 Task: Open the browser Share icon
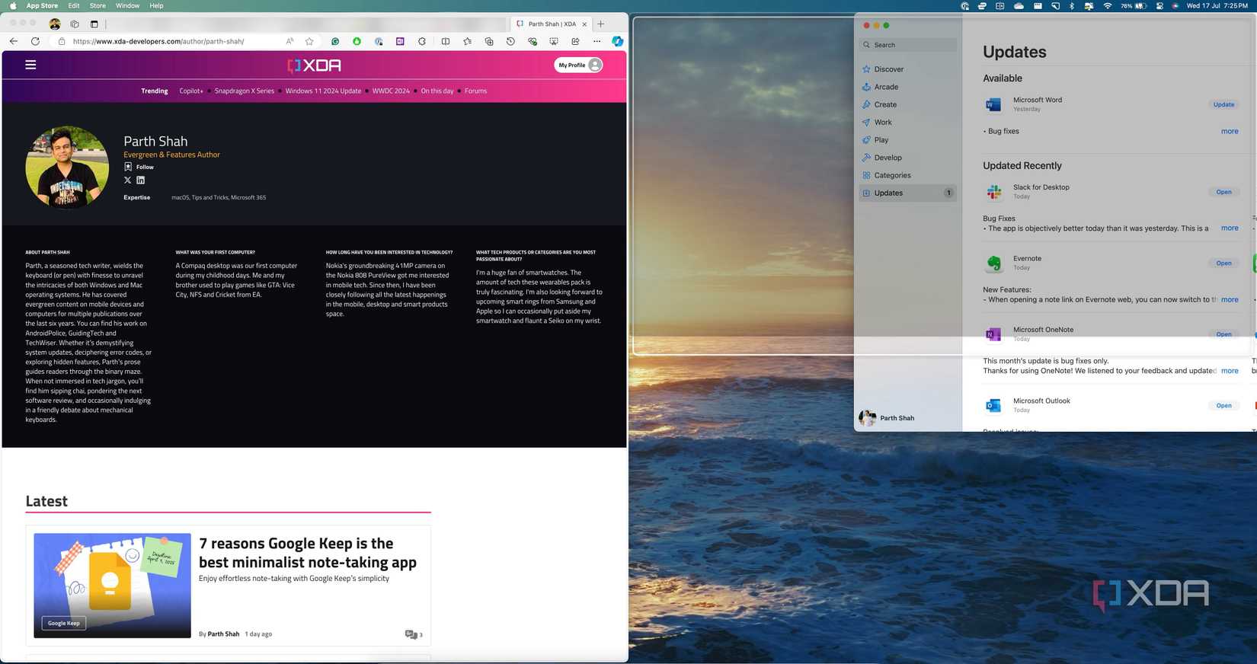[x=575, y=41]
